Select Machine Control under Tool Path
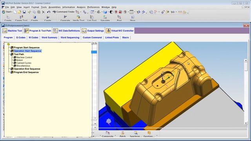Screen dimensions: 251x141 [24, 57]
